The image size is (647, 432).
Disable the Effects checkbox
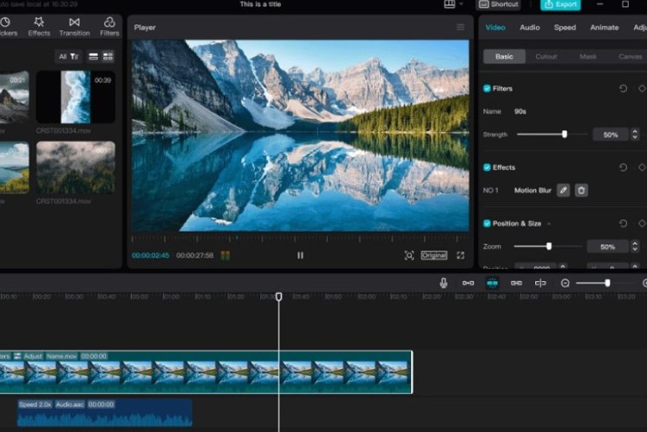(487, 167)
